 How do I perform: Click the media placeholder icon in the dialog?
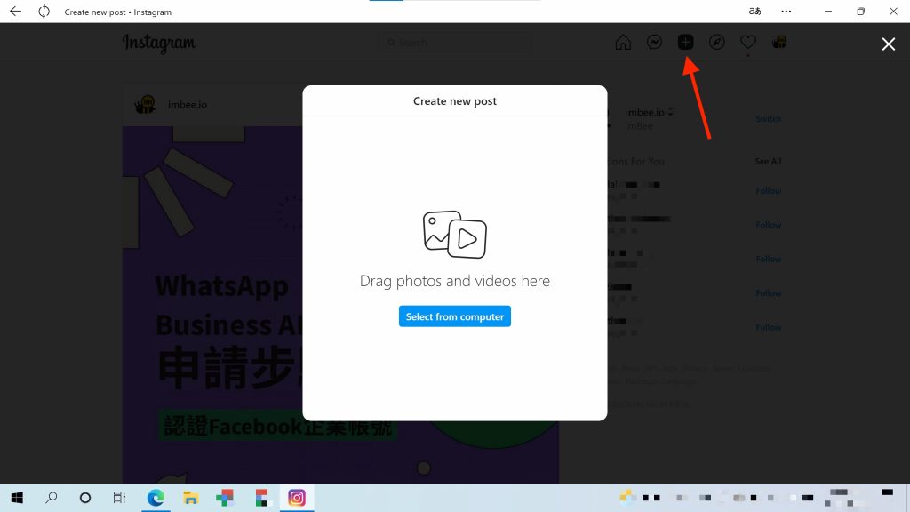(454, 235)
